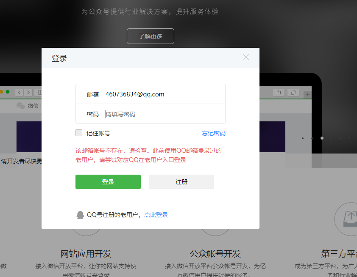
Task: Tick the 记住帐号 checkbox
Action: tap(79, 133)
